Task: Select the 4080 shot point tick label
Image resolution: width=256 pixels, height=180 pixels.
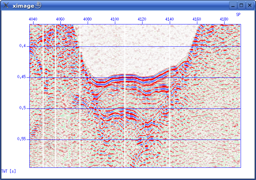Action: pos(88,19)
